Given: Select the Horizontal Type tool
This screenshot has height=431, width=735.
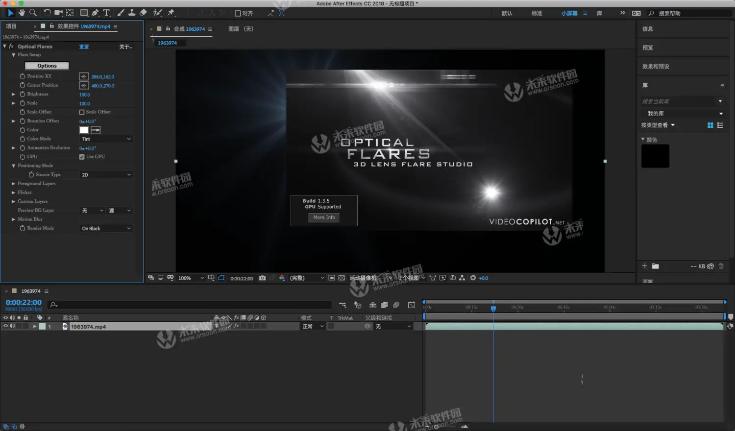Looking at the screenshot, I should [x=106, y=13].
